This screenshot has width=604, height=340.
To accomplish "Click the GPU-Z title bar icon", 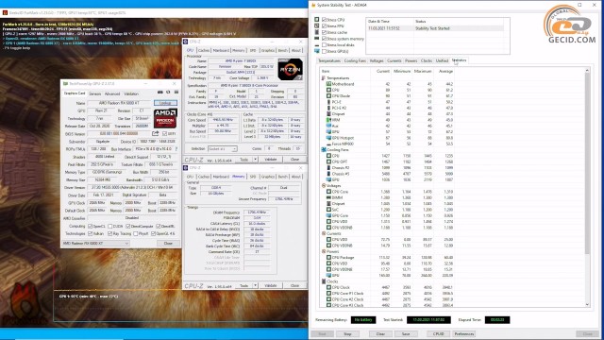I will (65, 84).
